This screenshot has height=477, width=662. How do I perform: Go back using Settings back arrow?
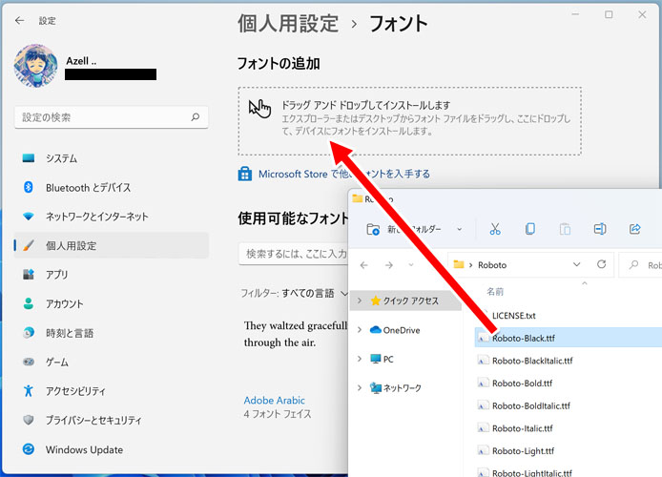click(19, 21)
